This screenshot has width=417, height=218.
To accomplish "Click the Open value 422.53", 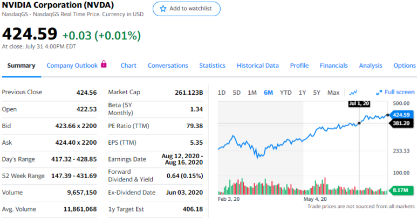I will pyautogui.click(x=86, y=109).
